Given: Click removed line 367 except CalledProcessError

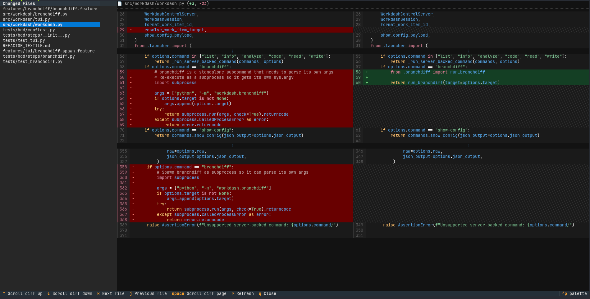Looking at the screenshot, I should coord(235,215).
